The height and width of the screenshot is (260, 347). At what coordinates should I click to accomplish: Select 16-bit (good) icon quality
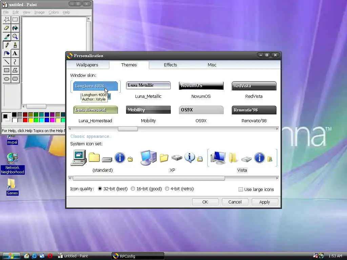[133, 189]
